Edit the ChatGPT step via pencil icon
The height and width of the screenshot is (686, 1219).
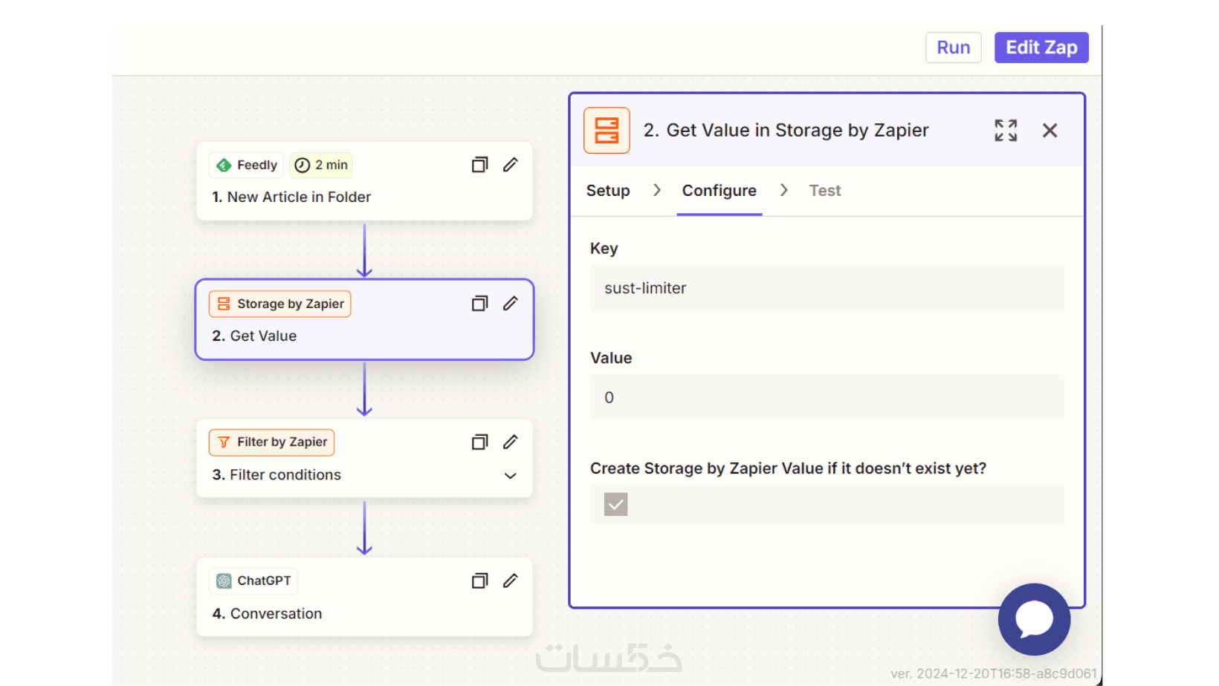510,581
